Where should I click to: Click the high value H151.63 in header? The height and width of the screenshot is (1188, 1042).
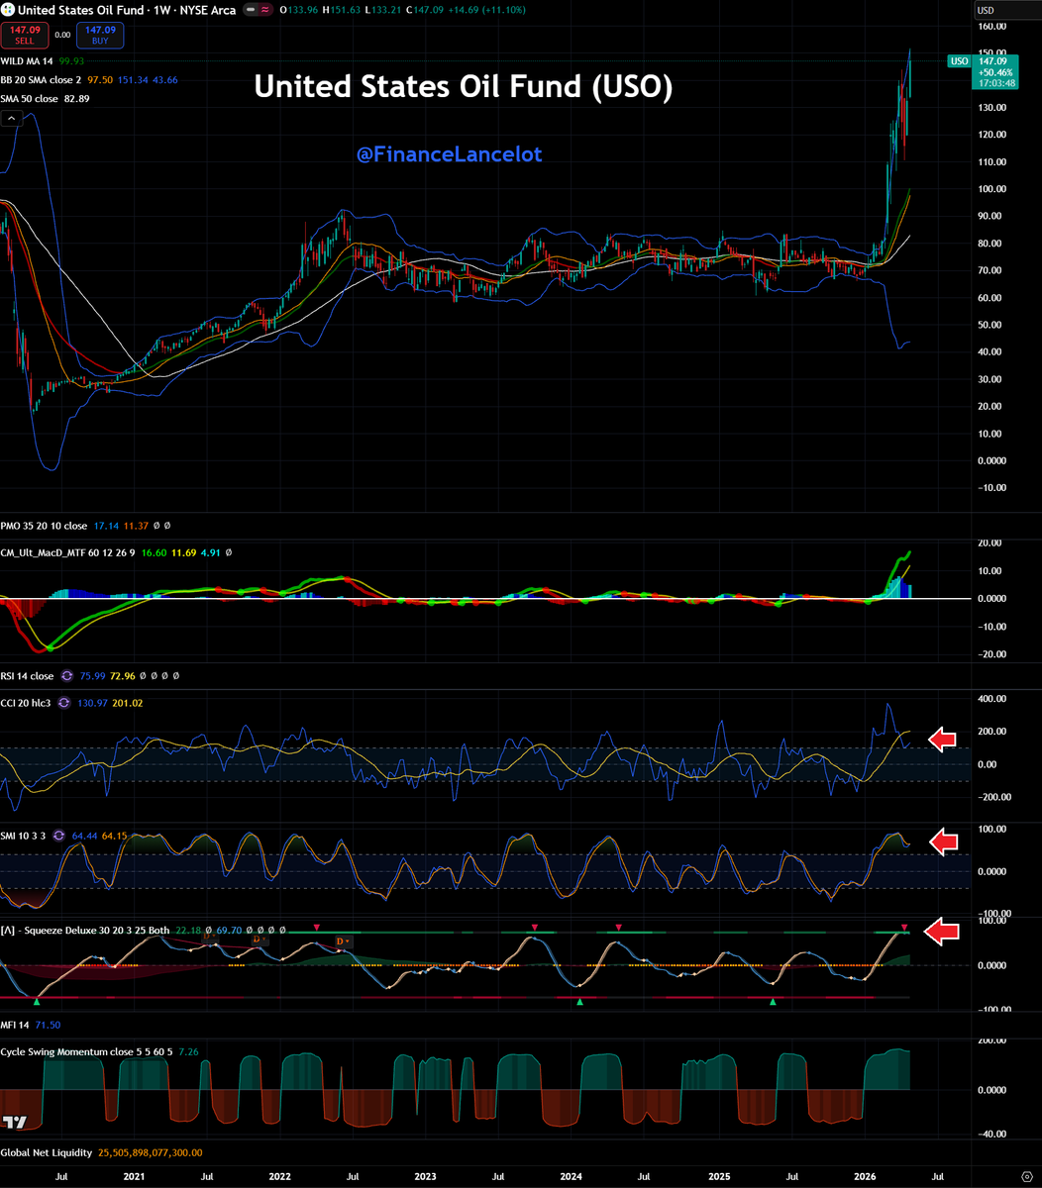tap(343, 10)
